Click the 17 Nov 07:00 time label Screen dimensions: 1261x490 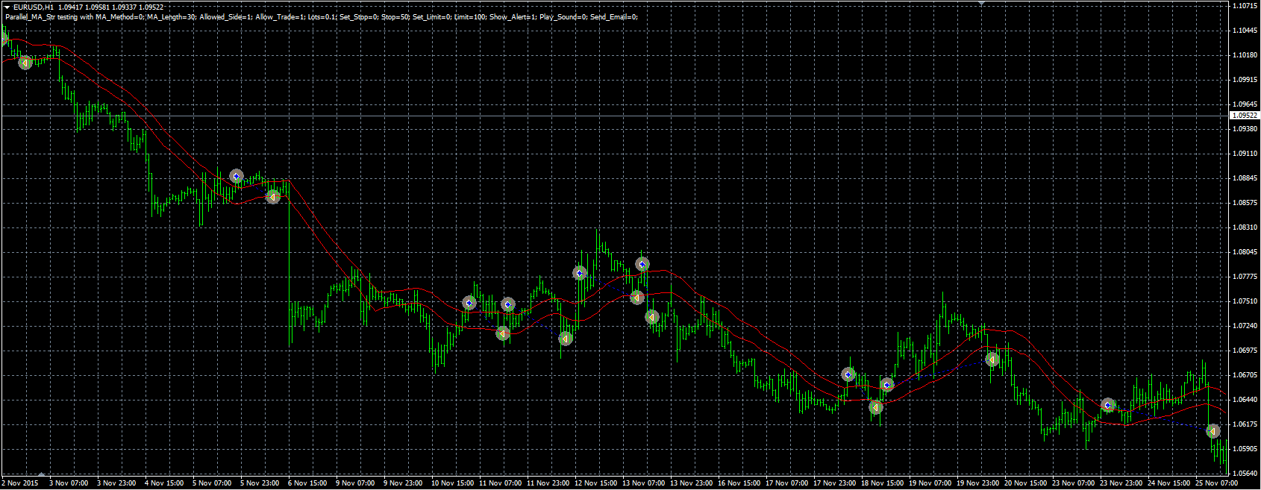point(786,483)
